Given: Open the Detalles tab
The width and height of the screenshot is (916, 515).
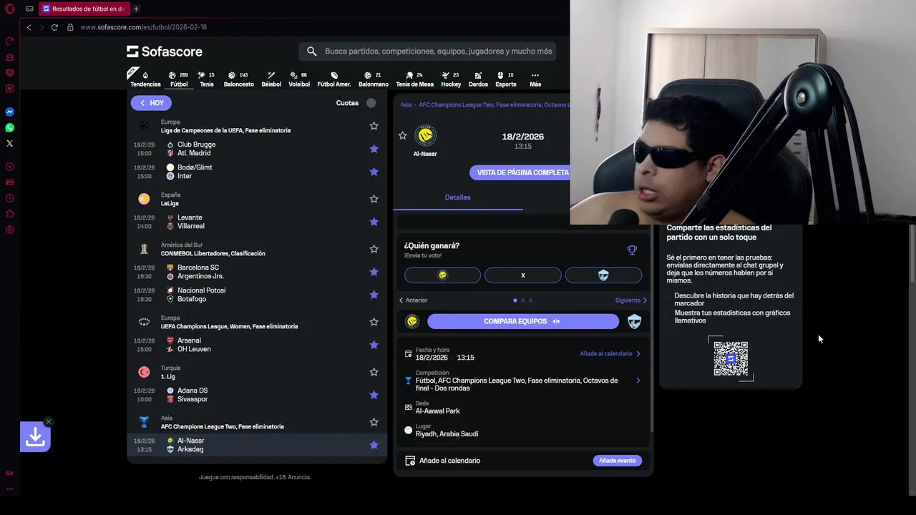Looking at the screenshot, I should [x=457, y=197].
